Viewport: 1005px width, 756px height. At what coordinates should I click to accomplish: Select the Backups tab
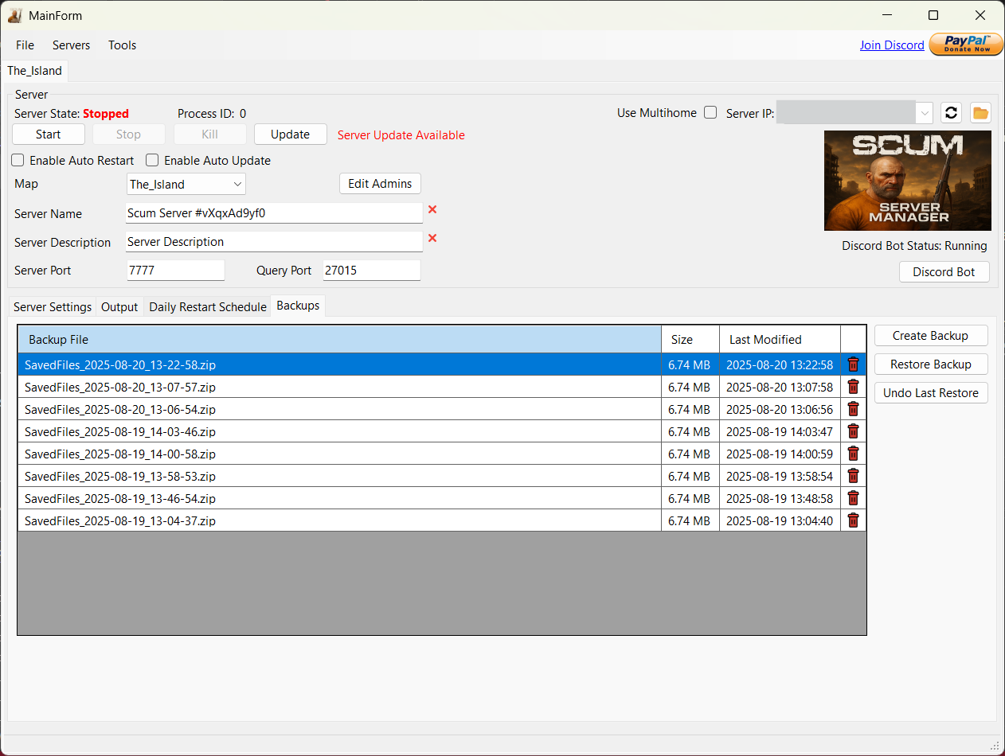(x=298, y=306)
